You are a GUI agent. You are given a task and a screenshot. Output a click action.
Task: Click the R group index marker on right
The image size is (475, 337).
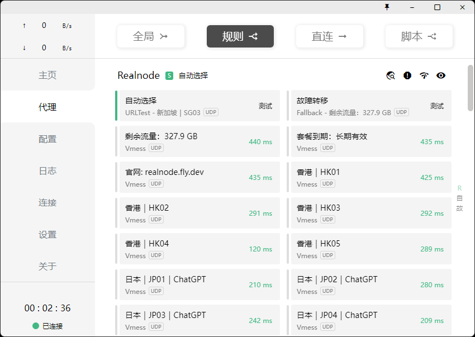tap(459, 188)
